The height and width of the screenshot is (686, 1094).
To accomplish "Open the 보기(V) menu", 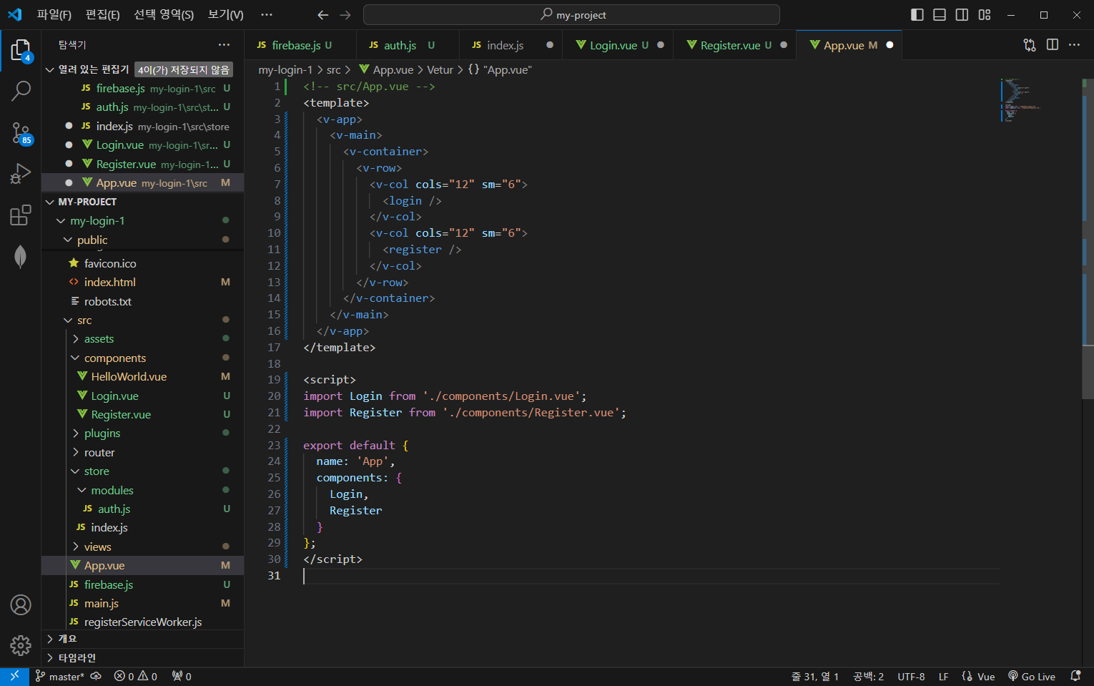I will point(225,15).
